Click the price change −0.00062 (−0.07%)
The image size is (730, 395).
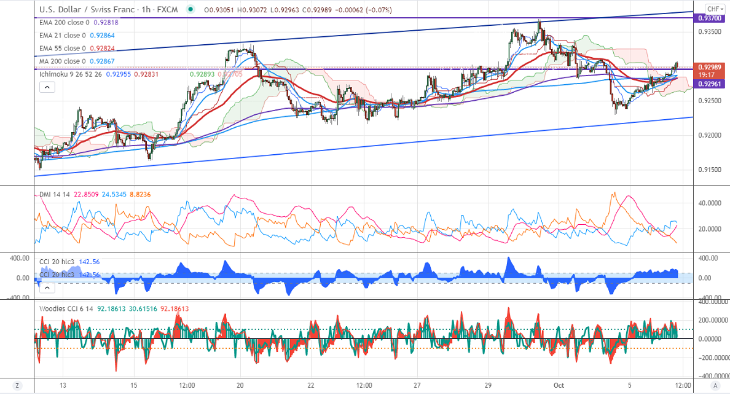(x=363, y=10)
